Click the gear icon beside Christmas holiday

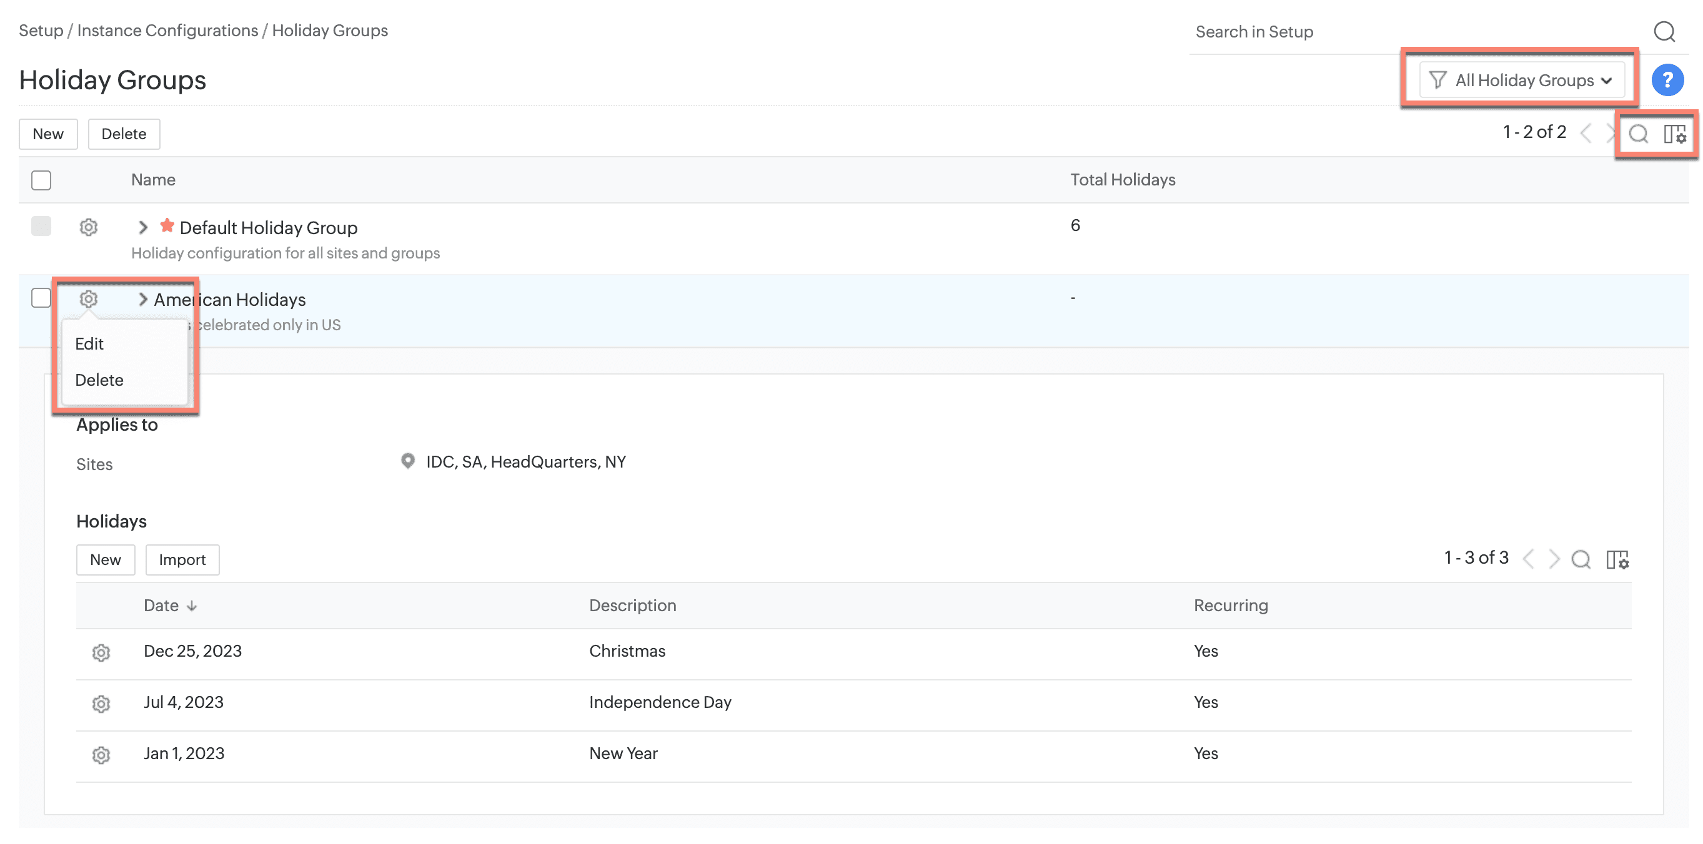(x=101, y=652)
